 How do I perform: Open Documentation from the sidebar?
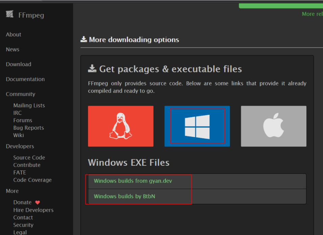(25, 79)
